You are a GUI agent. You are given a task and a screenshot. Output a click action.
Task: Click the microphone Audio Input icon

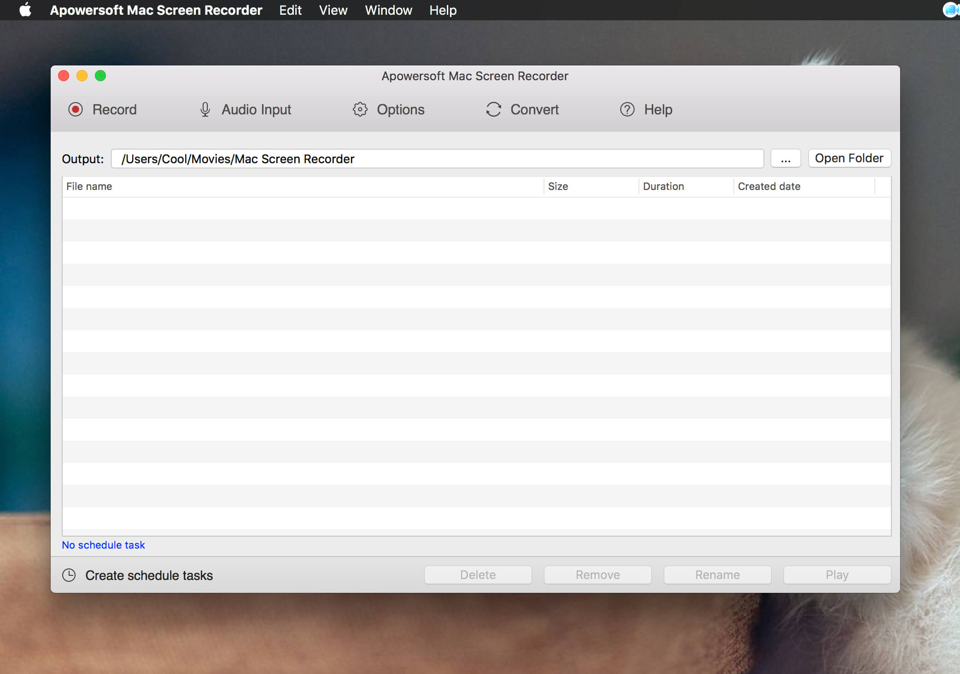click(205, 109)
